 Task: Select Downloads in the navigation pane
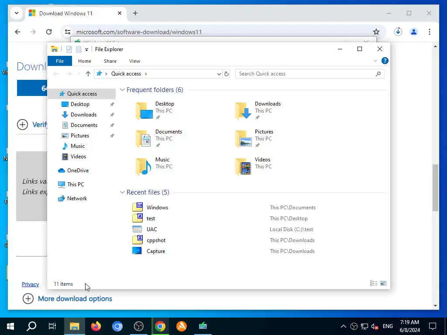(83, 115)
